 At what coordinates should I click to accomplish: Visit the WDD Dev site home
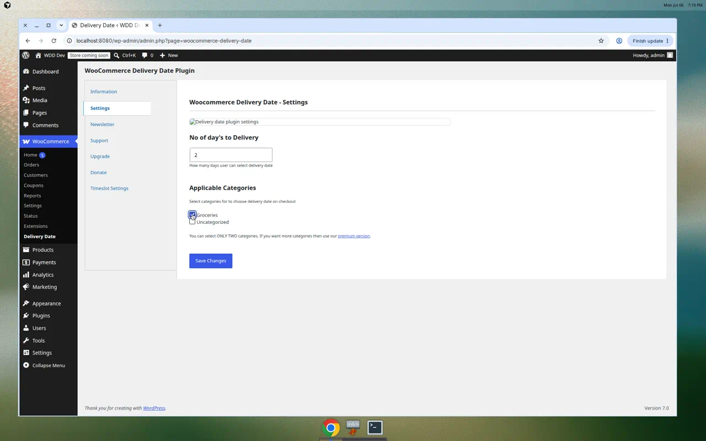[50, 55]
